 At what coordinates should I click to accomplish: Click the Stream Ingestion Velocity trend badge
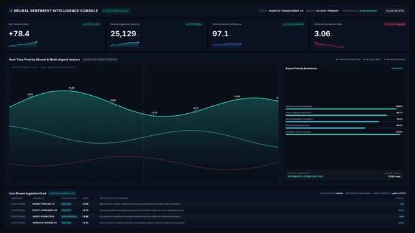coord(194,24)
